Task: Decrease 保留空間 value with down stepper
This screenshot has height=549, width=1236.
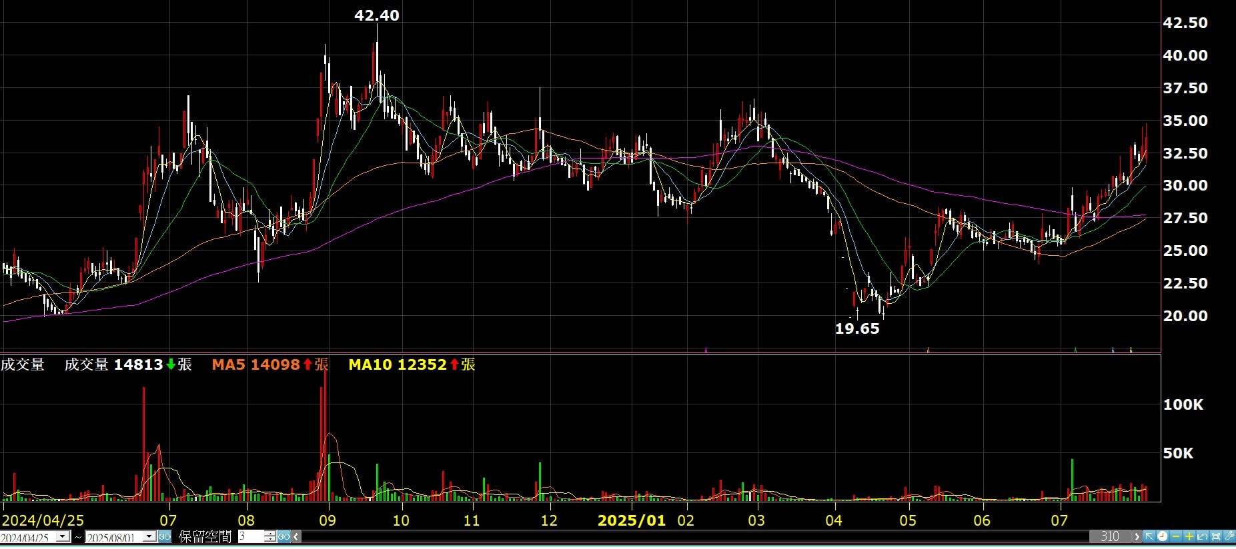Action: pyautogui.click(x=270, y=539)
